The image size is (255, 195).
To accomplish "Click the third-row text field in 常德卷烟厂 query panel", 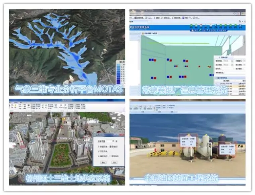I will [228, 69].
